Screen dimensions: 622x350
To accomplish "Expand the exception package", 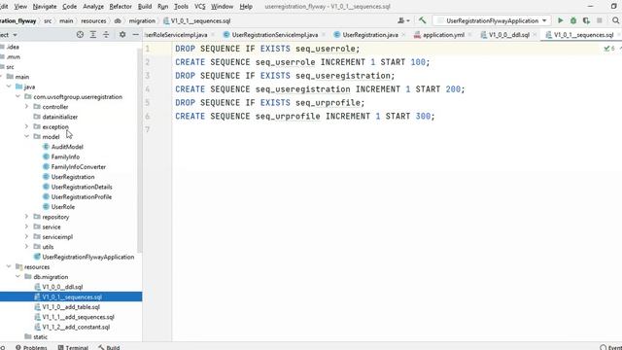I will [x=26, y=126].
